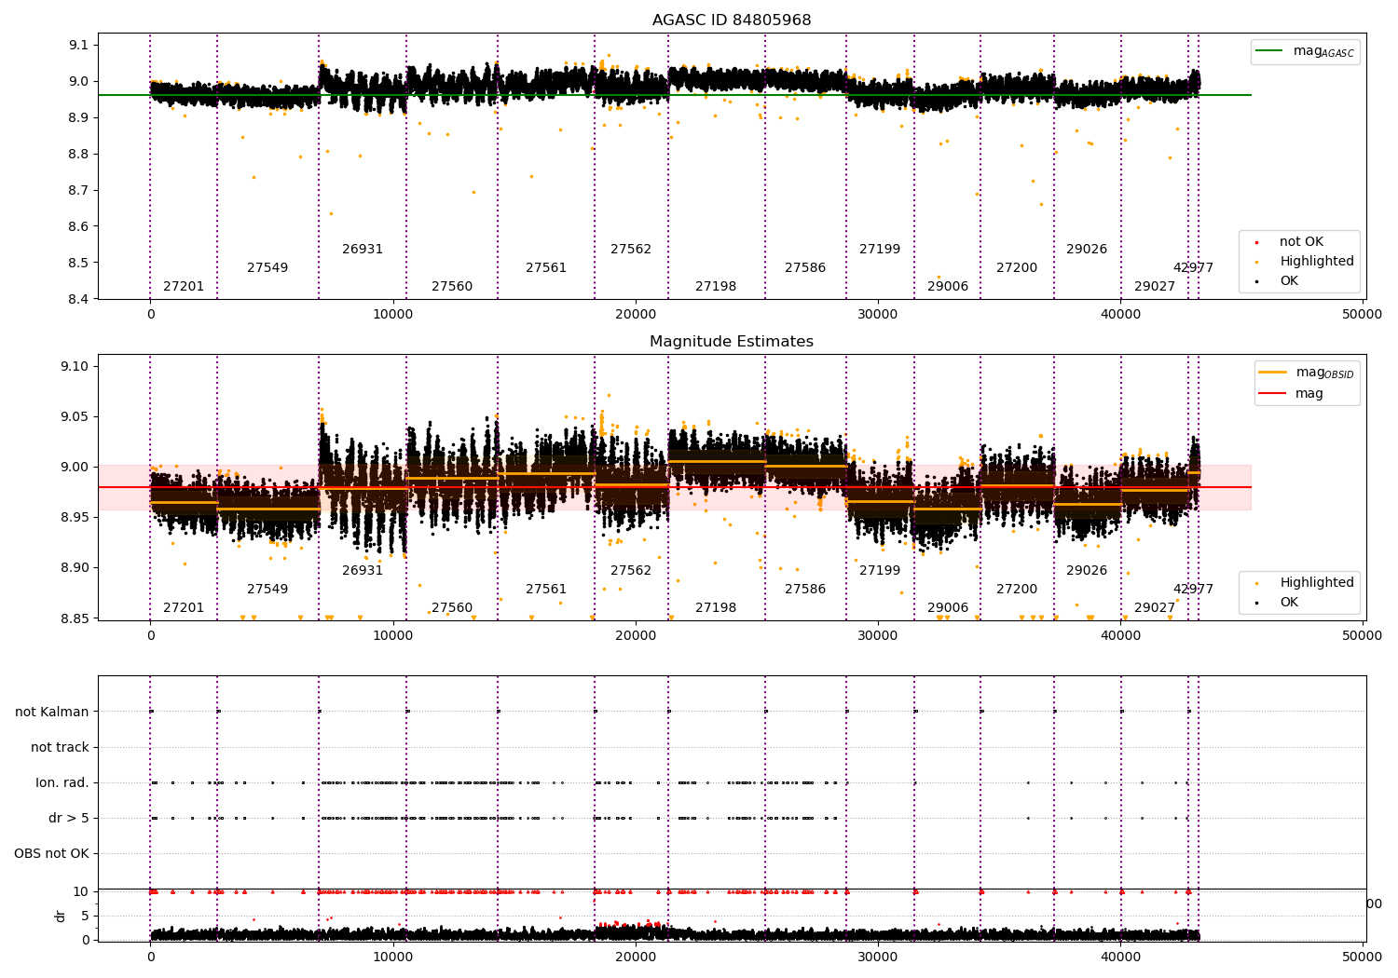Click the red 'mag' legend line sample
Viewport: 1398px width, 978px height.
(x=1273, y=394)
